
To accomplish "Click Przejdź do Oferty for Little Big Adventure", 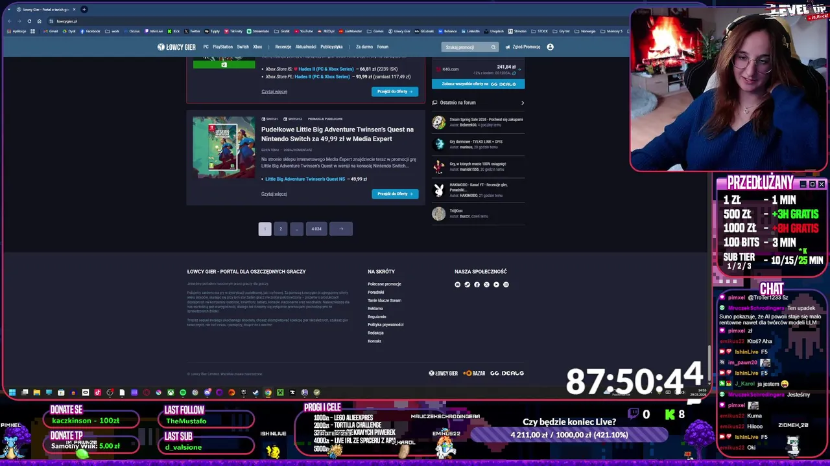I will 395,194.
